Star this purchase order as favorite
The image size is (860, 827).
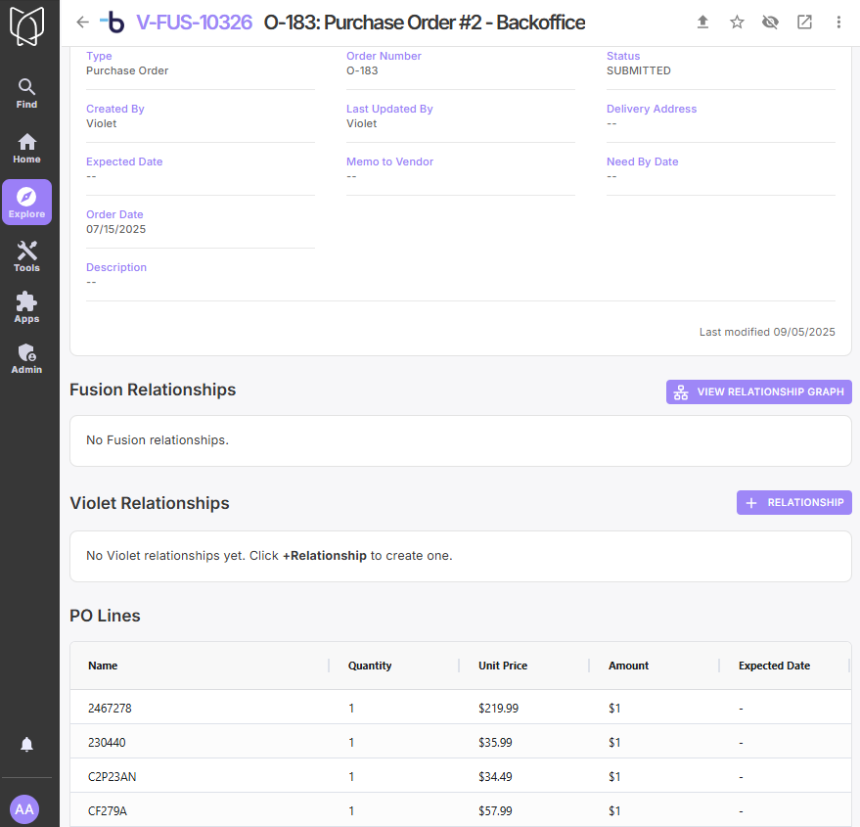point(737,23)
